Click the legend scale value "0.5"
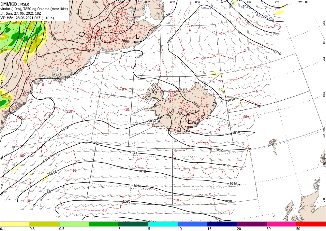Viewport: 326px width, 231px height. pyautogui.click(x=62, y=229)
